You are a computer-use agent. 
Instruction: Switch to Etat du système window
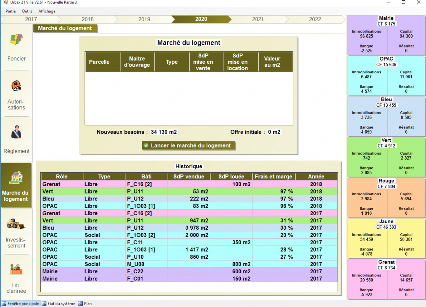(59, 304)
